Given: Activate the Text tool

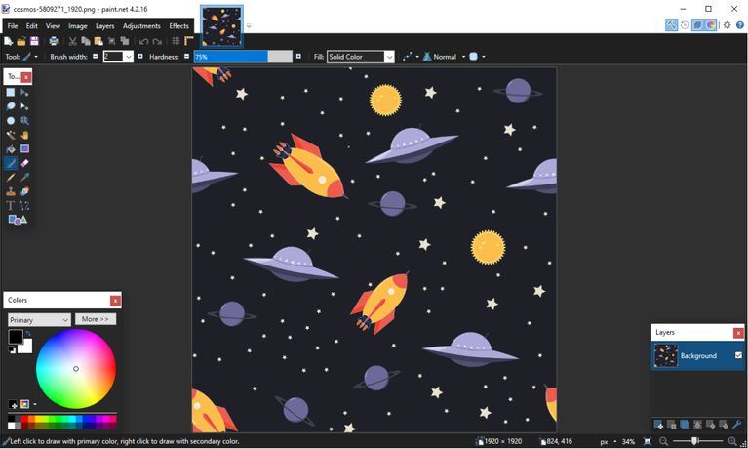Looking at the screenshot, I should pyautogui.click(x=11, y=206).
